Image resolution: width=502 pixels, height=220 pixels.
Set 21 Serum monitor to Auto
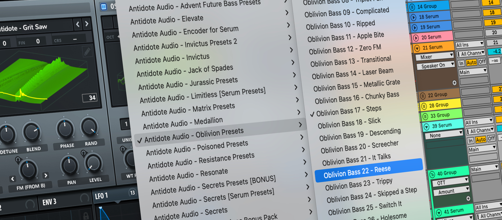coord(471,62)
